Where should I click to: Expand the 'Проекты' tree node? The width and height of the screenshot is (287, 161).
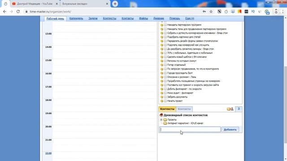coord(161,120)
